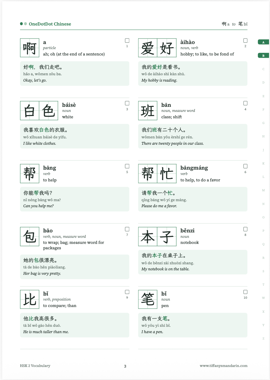
Task: Mark the bāngmáng card checkbox
Action: click(x=245, y=166)
